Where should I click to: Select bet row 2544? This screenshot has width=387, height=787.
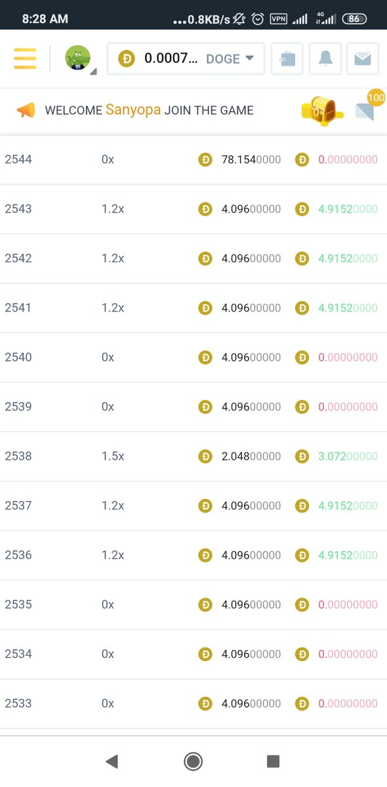click(193, 159)
